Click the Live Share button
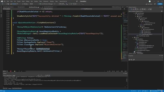Image resolution: width=164 pixels, height=92 pixels. click(149, 4)
